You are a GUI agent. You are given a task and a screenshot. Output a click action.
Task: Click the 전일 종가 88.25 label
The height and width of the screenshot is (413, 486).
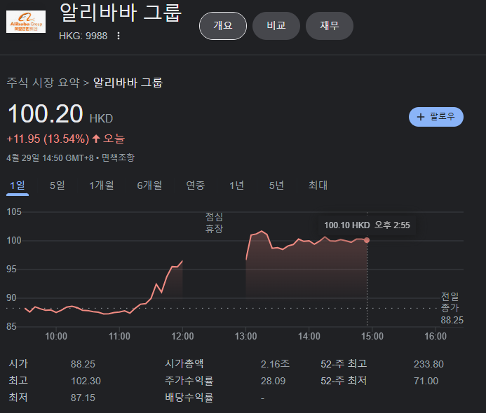[452, 308]
